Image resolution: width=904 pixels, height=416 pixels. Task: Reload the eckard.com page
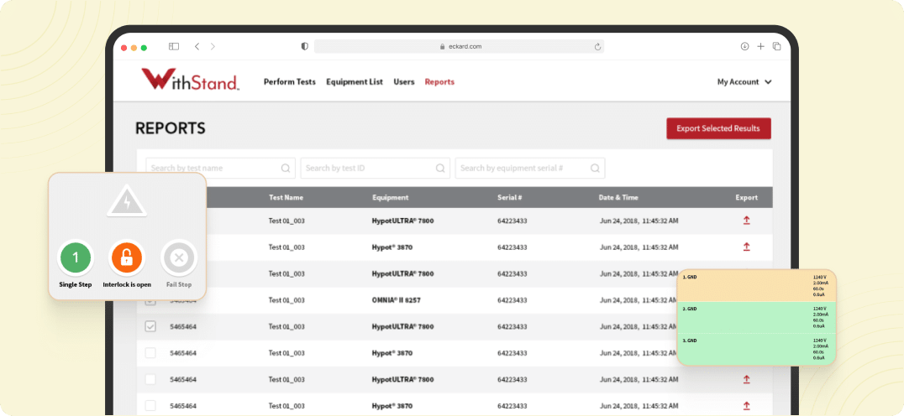click(x=597, y=47)
